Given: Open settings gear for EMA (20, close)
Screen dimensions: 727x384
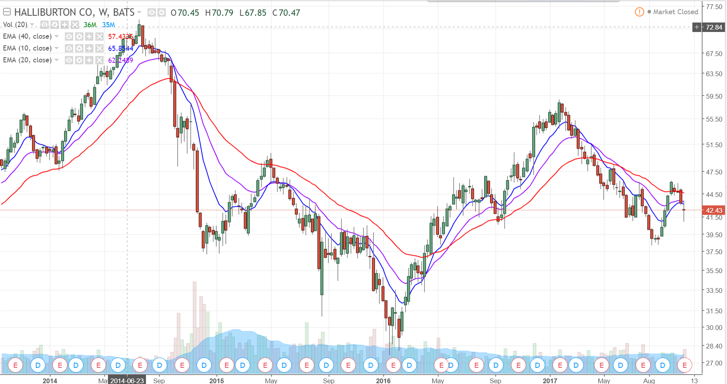Looking at the screenshot, I should [79, 60].
